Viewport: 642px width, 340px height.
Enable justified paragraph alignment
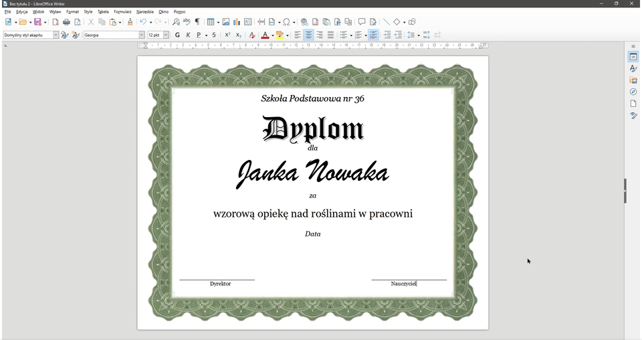(x=330, y=35)
